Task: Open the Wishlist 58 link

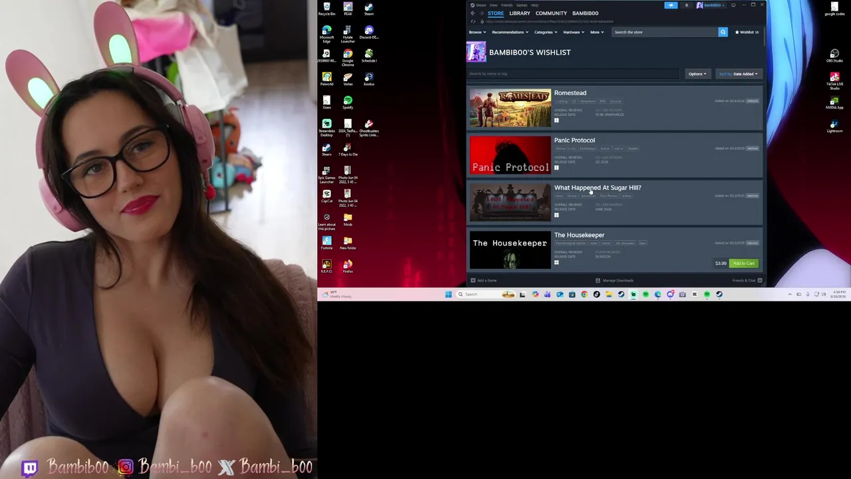Action: 747,32
